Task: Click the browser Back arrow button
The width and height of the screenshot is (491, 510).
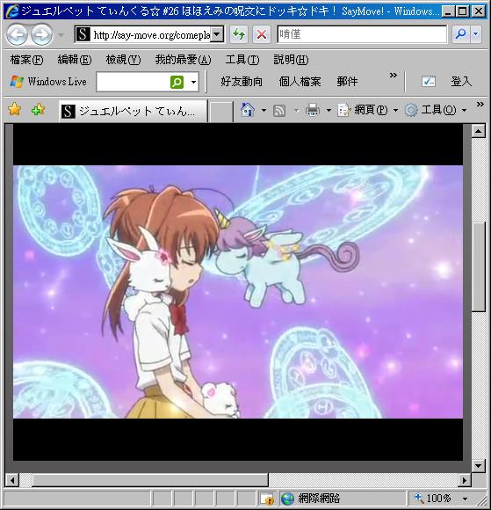Action: point(17,34)
